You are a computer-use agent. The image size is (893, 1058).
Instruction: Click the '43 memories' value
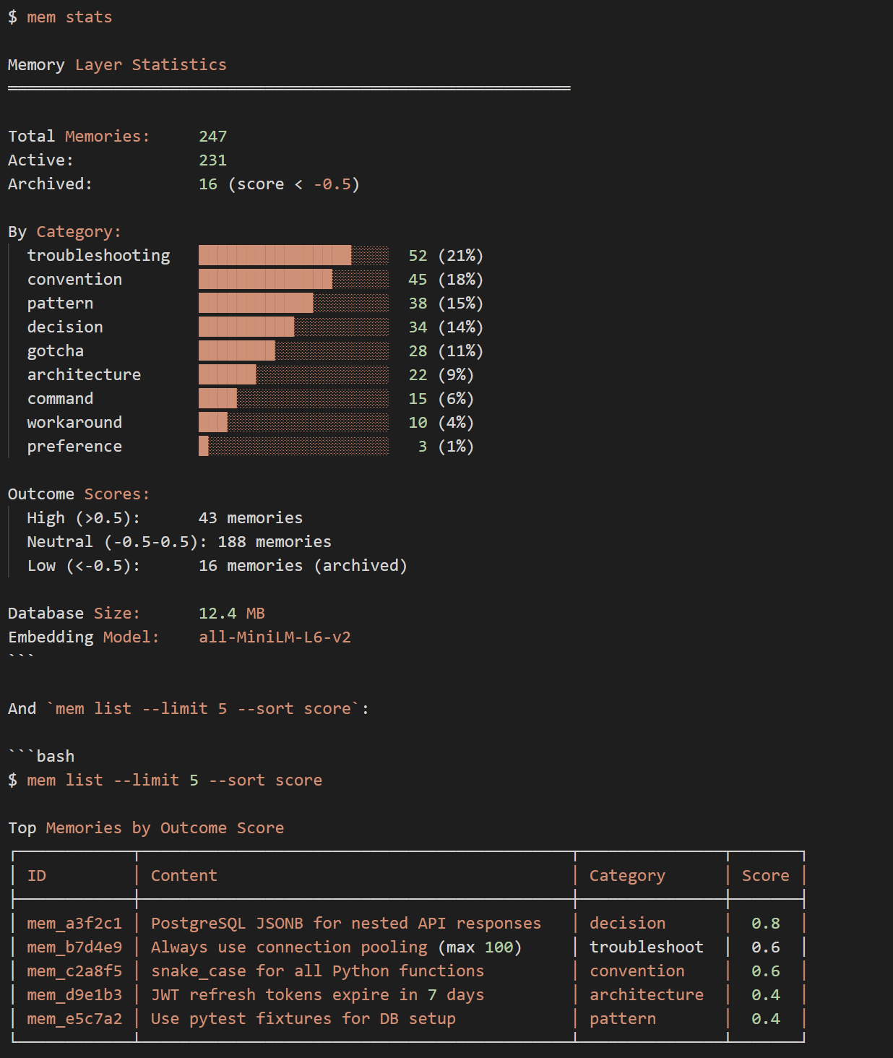pos(251,517)
